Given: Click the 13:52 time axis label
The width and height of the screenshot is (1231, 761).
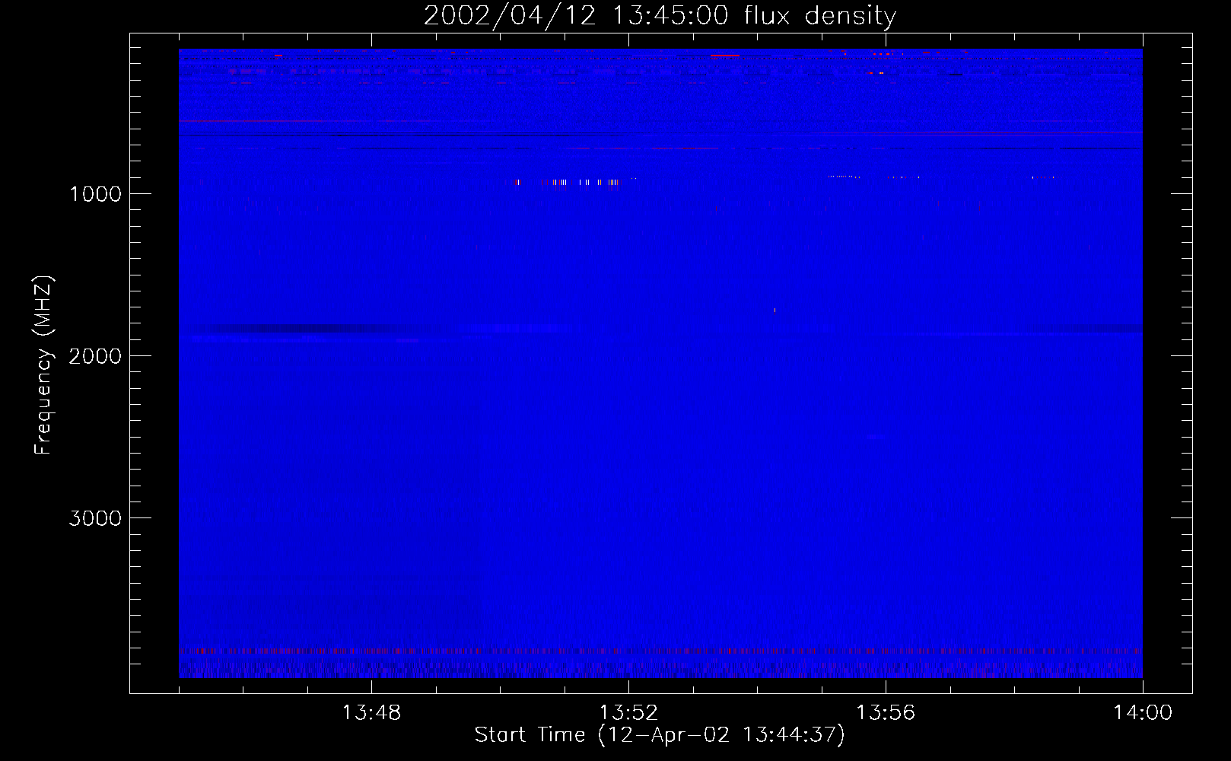Looking at the screenshot, I should 628,713.
